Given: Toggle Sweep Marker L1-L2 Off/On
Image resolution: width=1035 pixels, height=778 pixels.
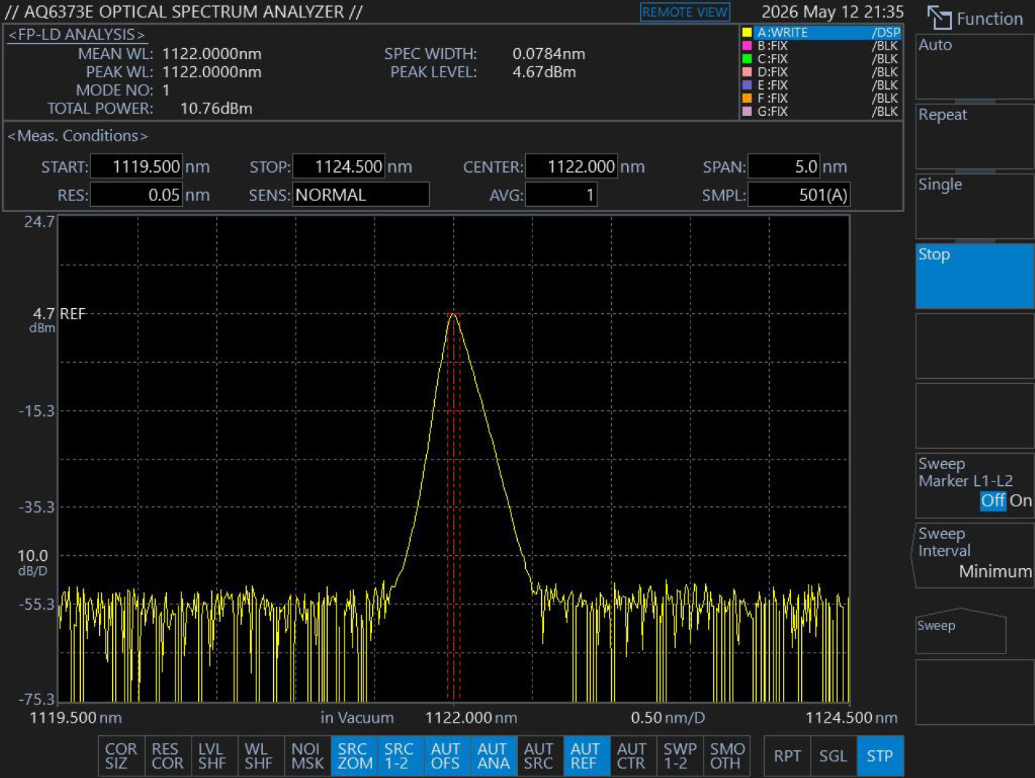Looking at the screenshot, I should [975, 486].
